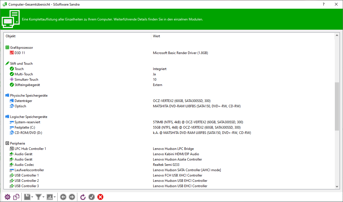Open the save button dropdown arrow
This screenshot has height=202, width=343.
(x=32, y=197)
